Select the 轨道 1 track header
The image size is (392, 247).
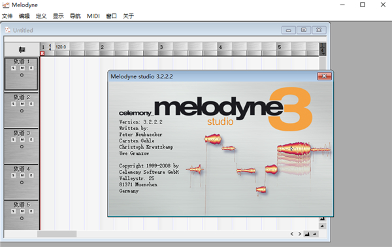tap(22, 74)
